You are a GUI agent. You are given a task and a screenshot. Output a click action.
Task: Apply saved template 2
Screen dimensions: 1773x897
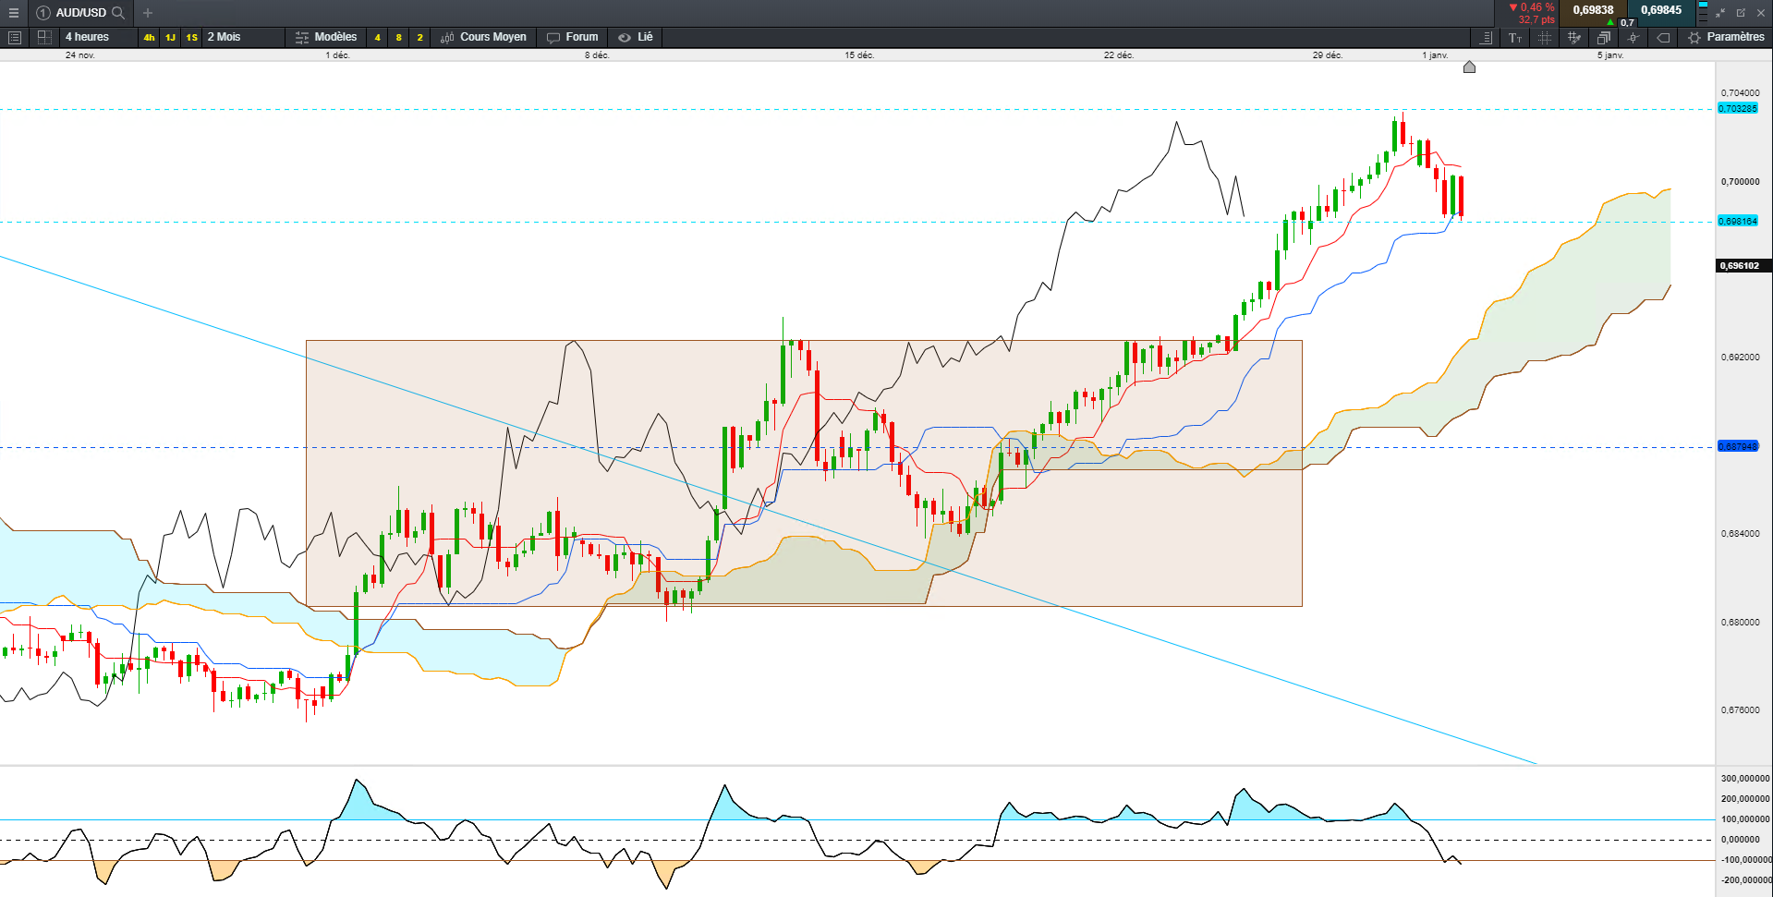[x=420, y=38]
